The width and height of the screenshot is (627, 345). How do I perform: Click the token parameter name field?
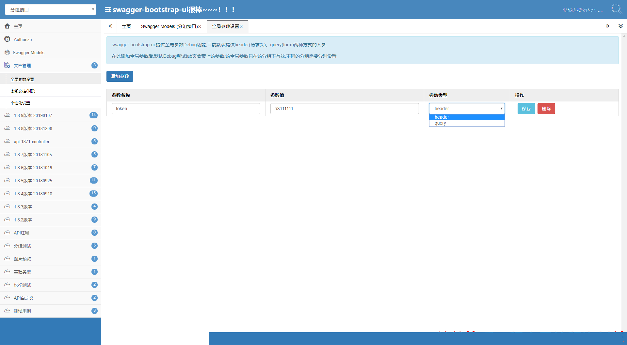[x=186, y=109]
